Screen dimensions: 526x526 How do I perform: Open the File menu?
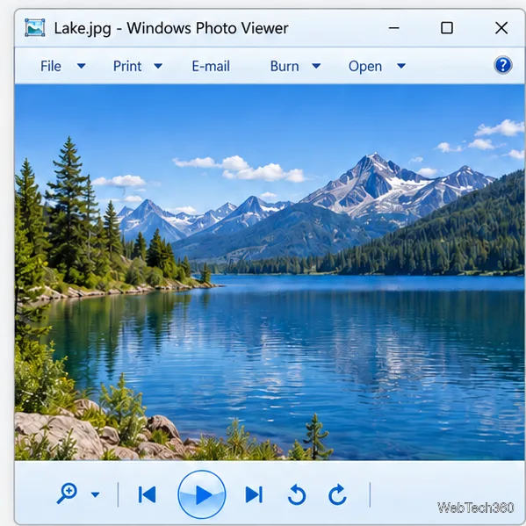click(51, 66)
